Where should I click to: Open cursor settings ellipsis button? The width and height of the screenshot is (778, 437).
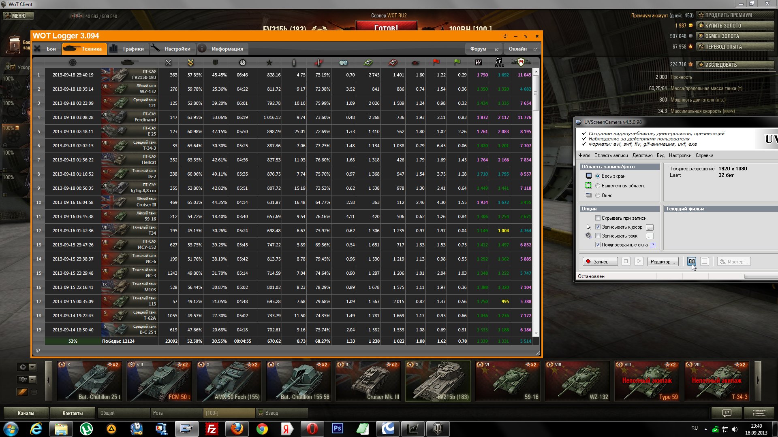pos(650,227)
